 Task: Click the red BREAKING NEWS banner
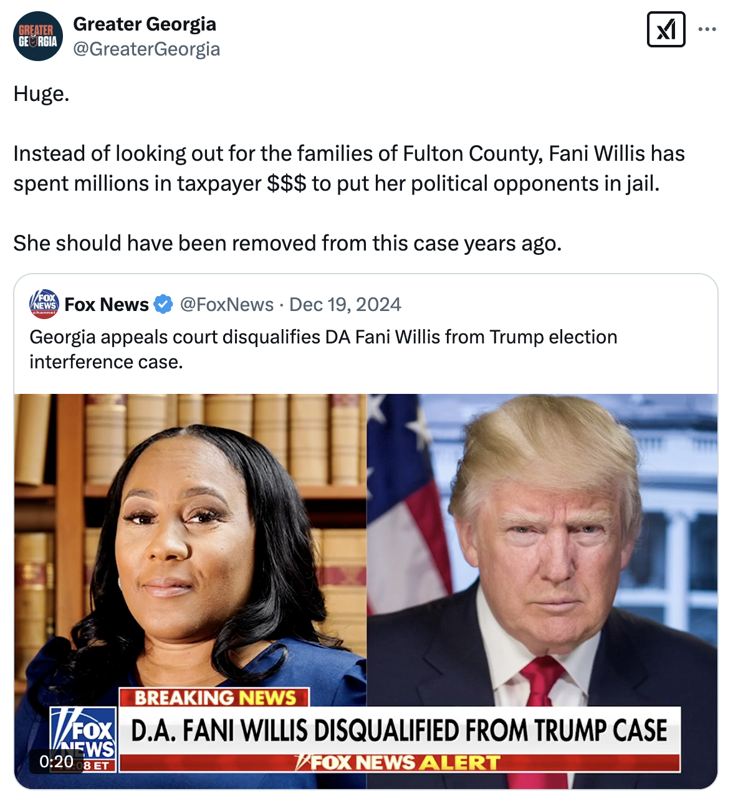tap(214, 697)
